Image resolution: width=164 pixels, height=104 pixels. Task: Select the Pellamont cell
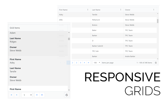click(107, 20)
